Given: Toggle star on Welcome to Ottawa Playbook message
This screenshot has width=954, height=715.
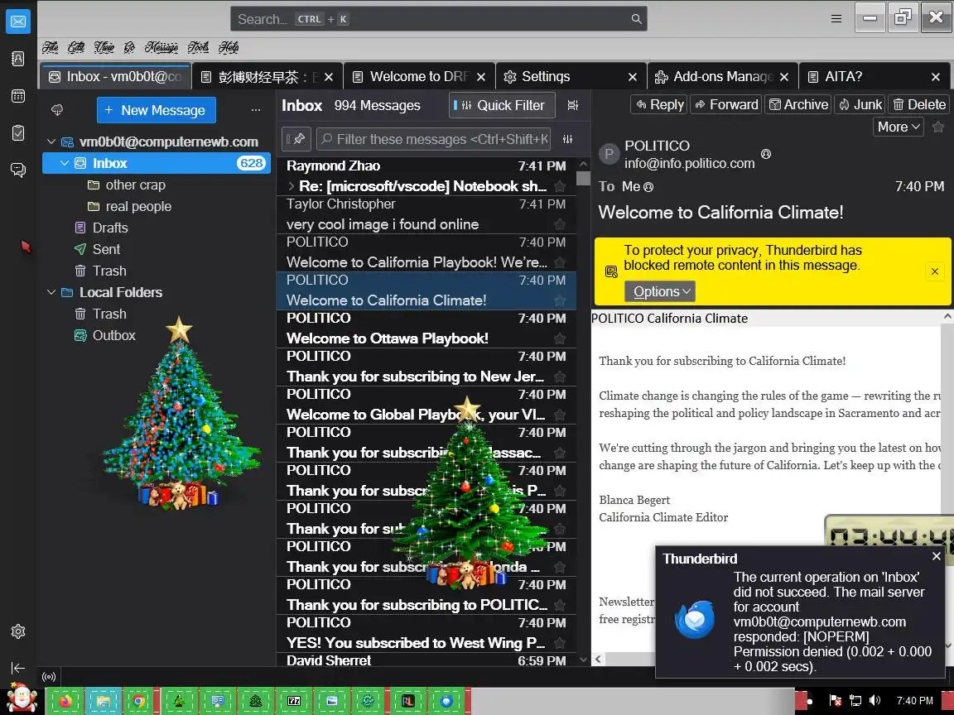Looking at the screenshot, I should [x=560, y=338].
